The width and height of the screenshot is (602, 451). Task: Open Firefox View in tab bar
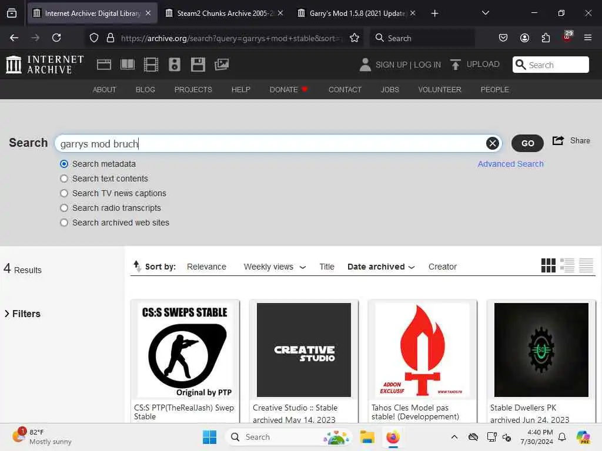[12, 14]
